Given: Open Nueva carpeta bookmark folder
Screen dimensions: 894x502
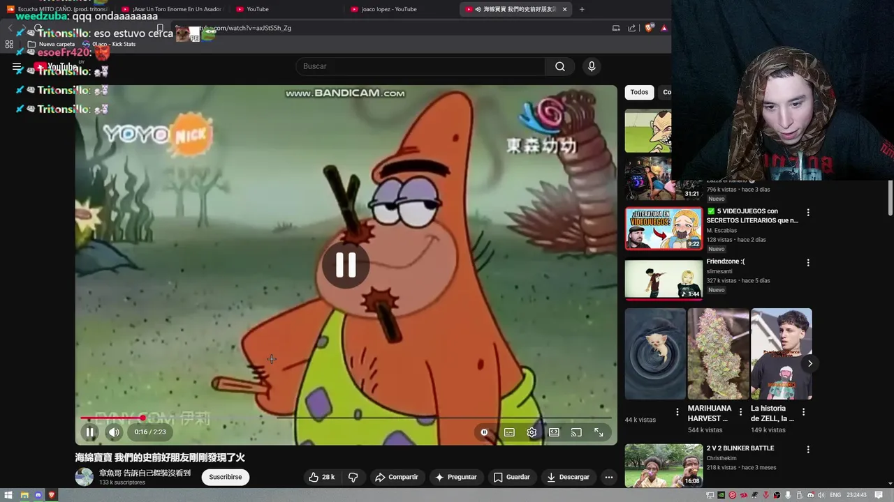Looking at the screenshot, I should 51,44.
